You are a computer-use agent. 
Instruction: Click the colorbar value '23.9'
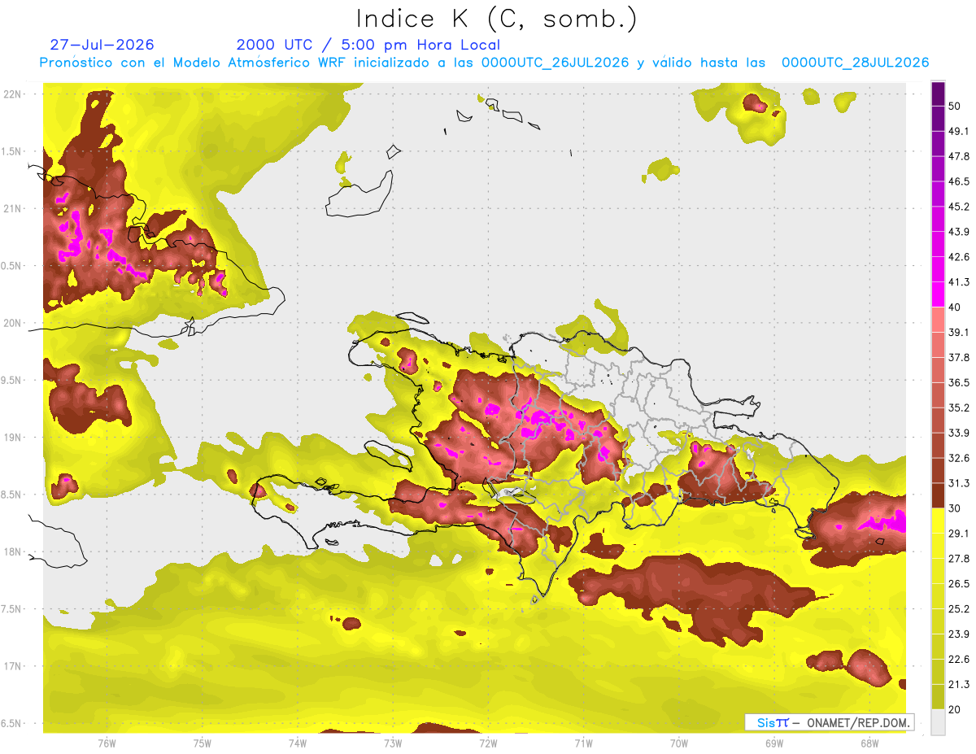(x=958, y=634)
